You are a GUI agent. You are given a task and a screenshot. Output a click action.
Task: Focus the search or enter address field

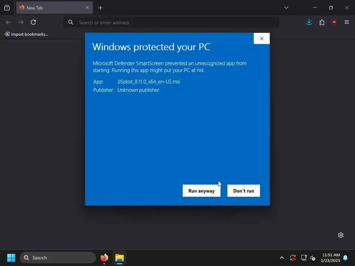171,23
